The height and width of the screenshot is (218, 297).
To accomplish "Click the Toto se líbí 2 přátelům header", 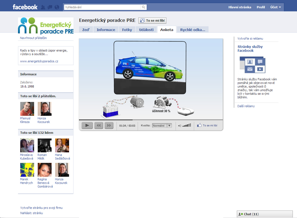I will pyautogui.click(x=46, y=96).
